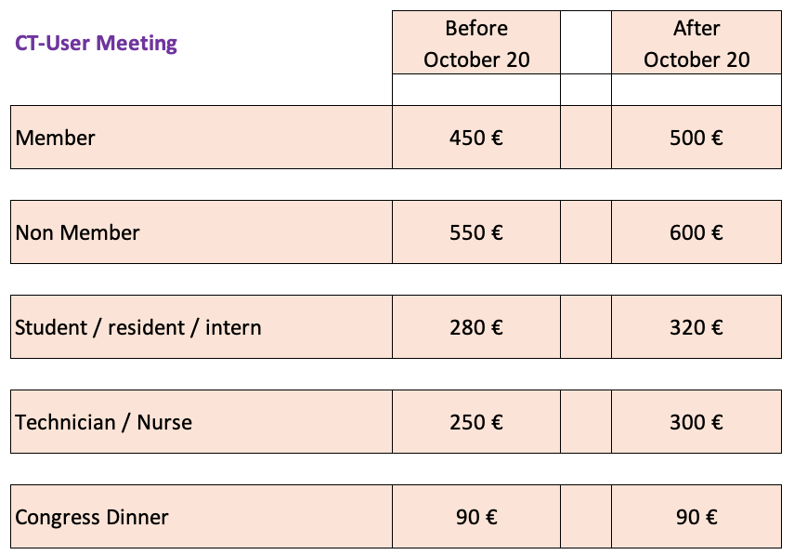794x555 pixels.
Task: Select the 250 € Technician price cell
Action: pos(476,422)
